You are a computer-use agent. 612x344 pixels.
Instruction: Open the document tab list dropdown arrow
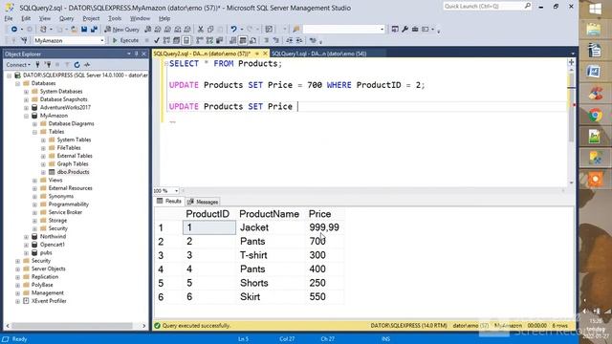573,54
